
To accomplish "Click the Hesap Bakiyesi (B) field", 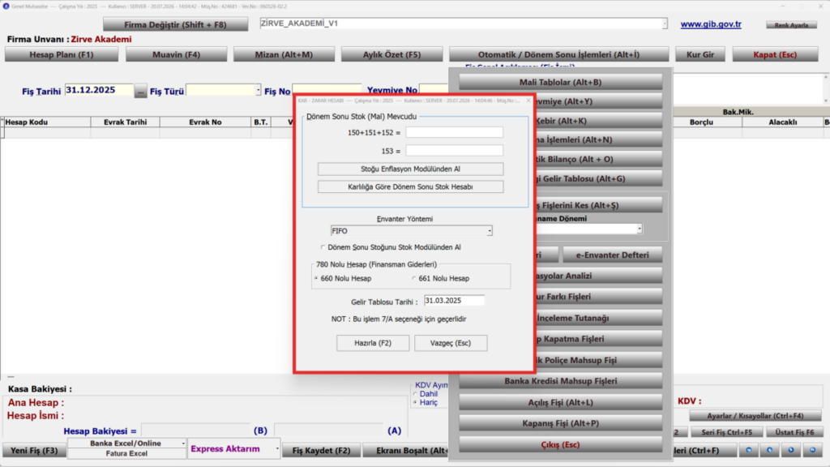I will (196, 431).
